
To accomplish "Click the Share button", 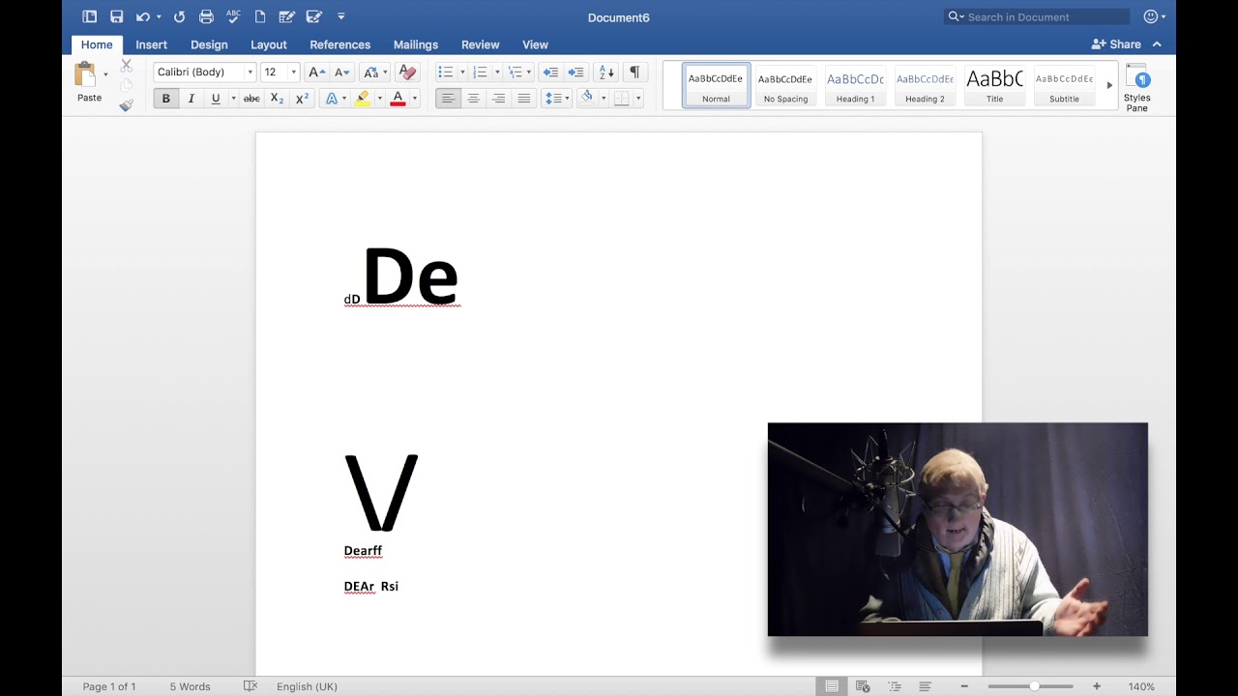I will (x=1116, y=44).
